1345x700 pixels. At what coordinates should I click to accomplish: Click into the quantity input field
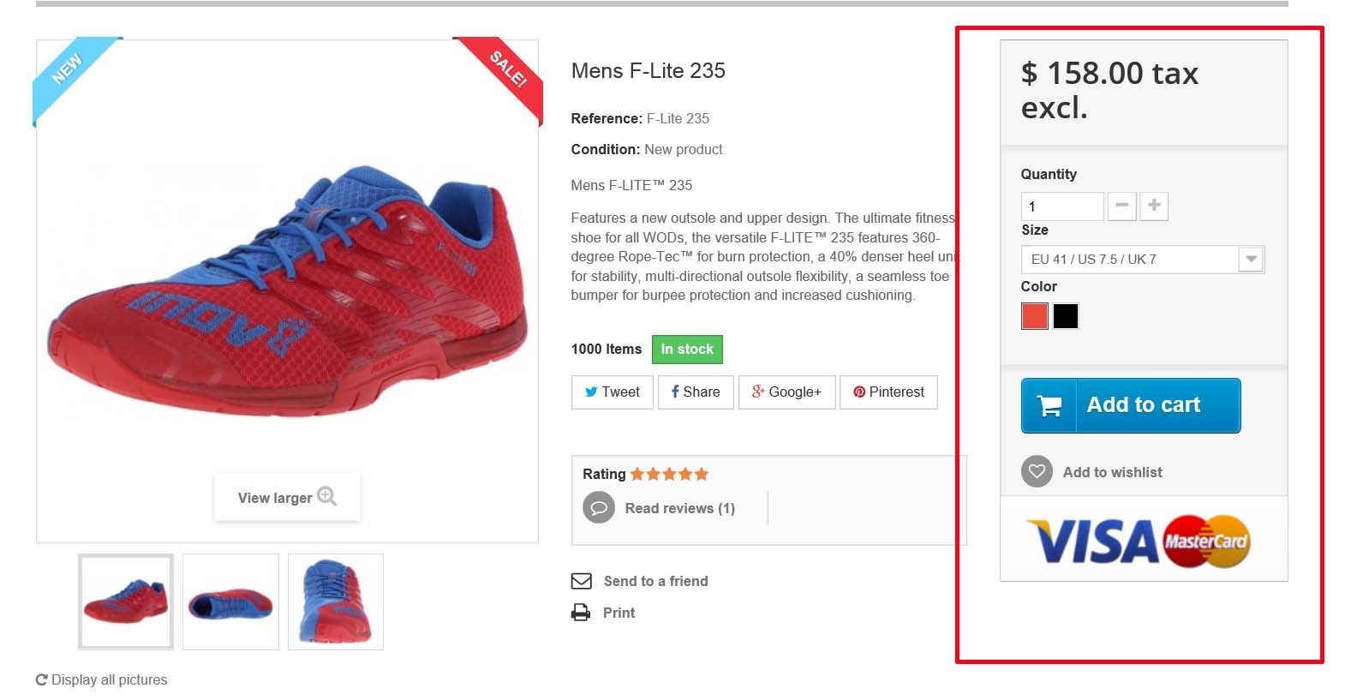coord(1062,206)
